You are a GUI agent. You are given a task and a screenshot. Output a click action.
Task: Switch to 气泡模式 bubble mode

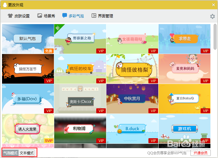(x=10, y=153)
